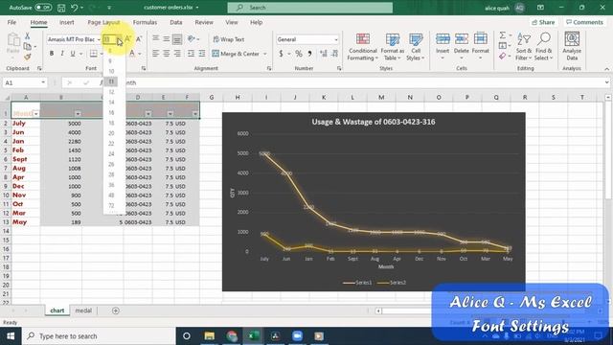
Task: Click the Windows Start button
Action: [11, 336]
